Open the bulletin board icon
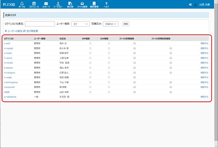The width and height of the screenshot is (218, 148). pos(70,3)
